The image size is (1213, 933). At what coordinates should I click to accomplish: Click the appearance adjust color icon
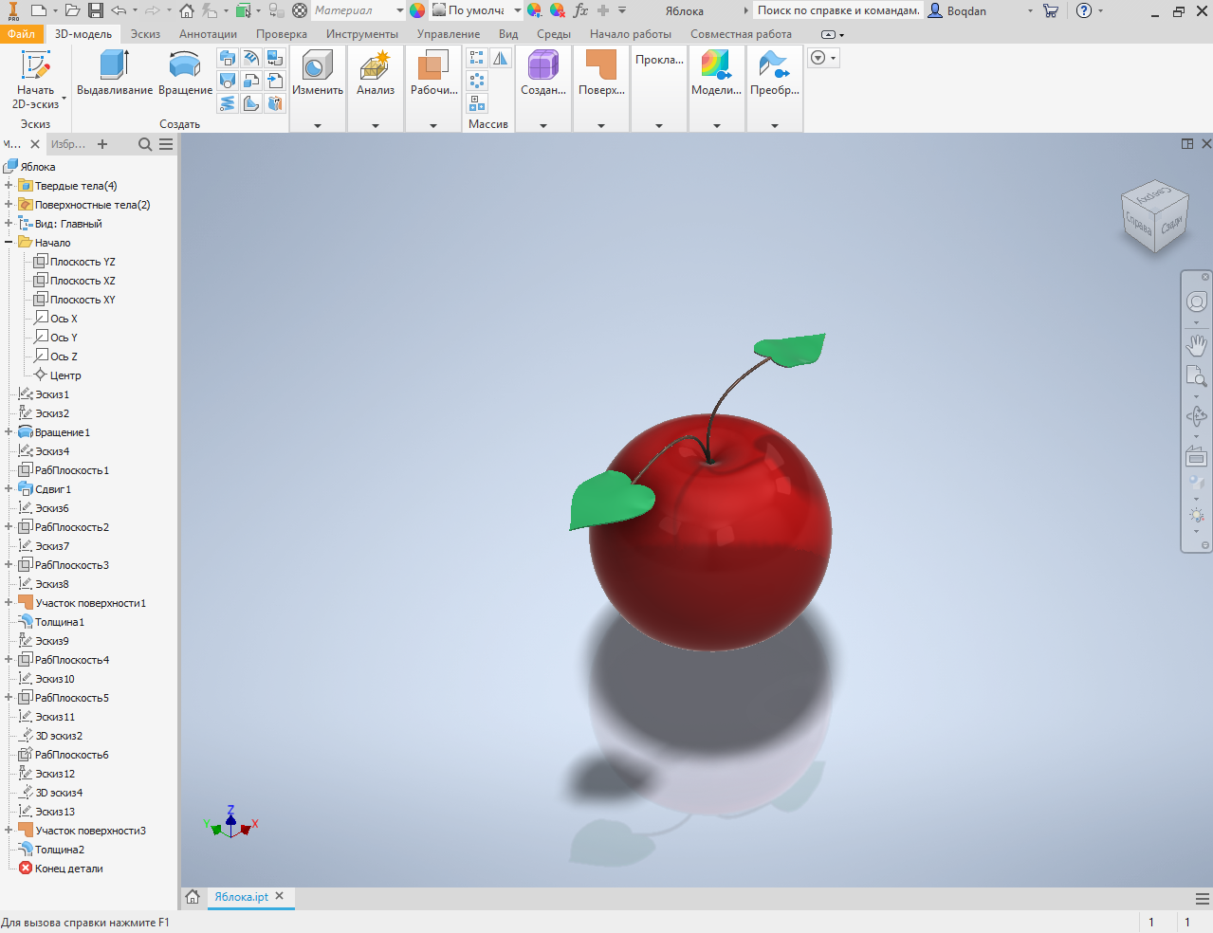tap(535, 10)
